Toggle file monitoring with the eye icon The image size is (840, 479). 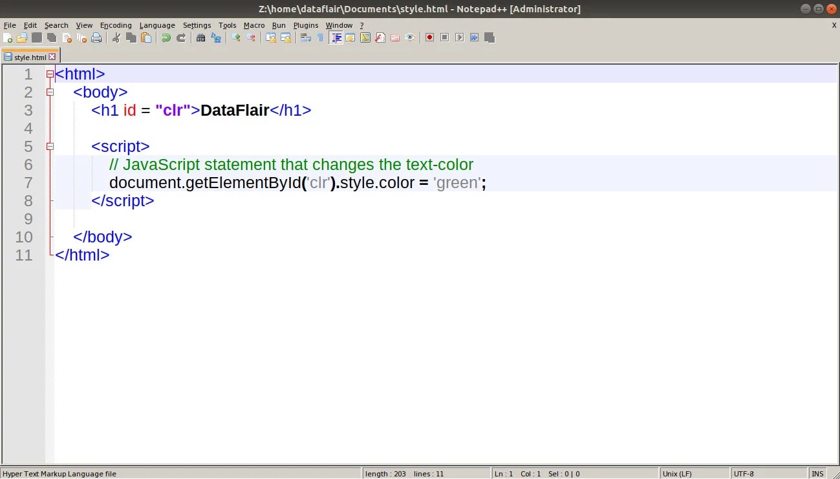(x=410, y=37)
